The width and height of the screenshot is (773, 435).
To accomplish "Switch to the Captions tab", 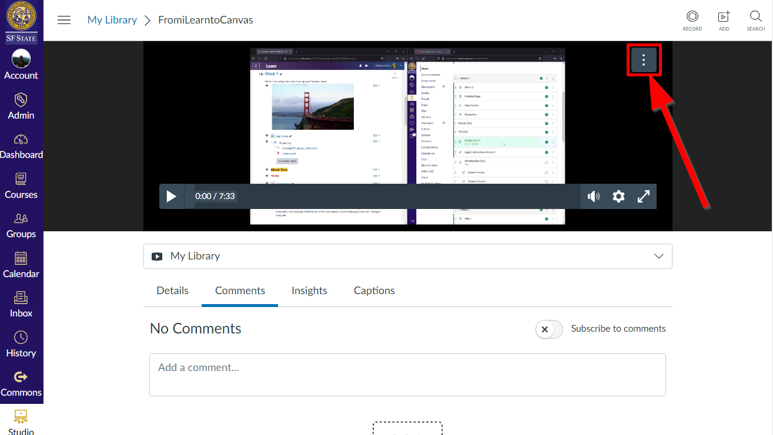I will [x=374, y=291].
